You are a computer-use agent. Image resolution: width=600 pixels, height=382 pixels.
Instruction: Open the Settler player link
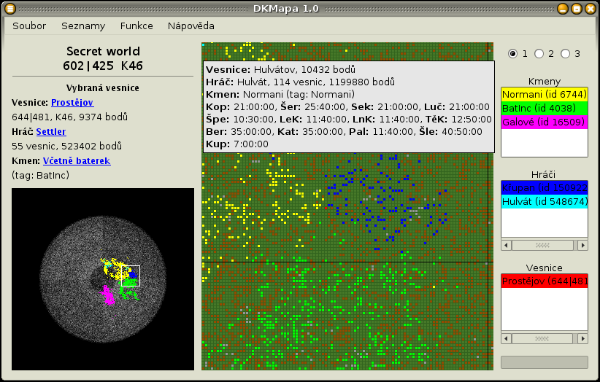click(x=51, y=132)
